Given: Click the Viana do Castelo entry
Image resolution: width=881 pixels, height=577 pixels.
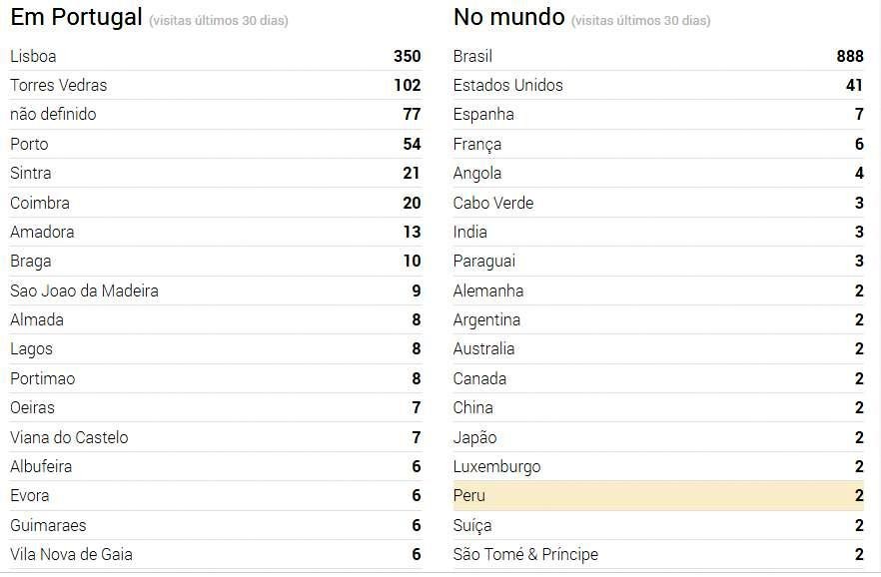Looking at the screenshot, I should [x=69, y=437].
